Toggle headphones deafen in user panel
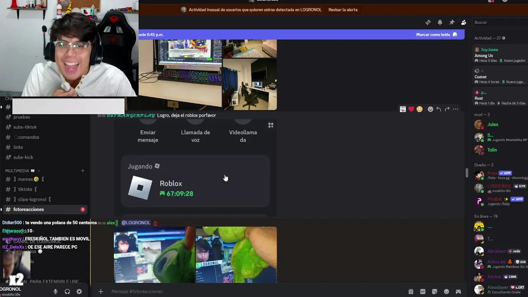 coord(67,292)
